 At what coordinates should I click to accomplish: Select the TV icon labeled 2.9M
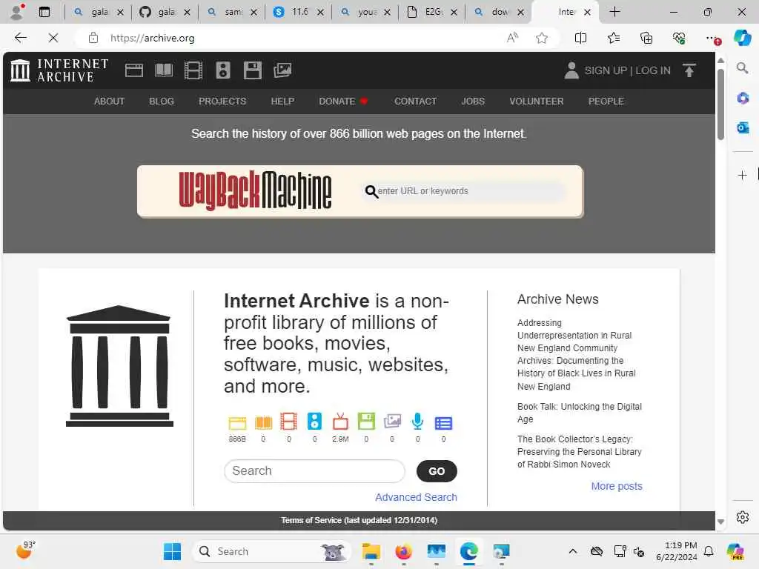click(x=340, y=422)
